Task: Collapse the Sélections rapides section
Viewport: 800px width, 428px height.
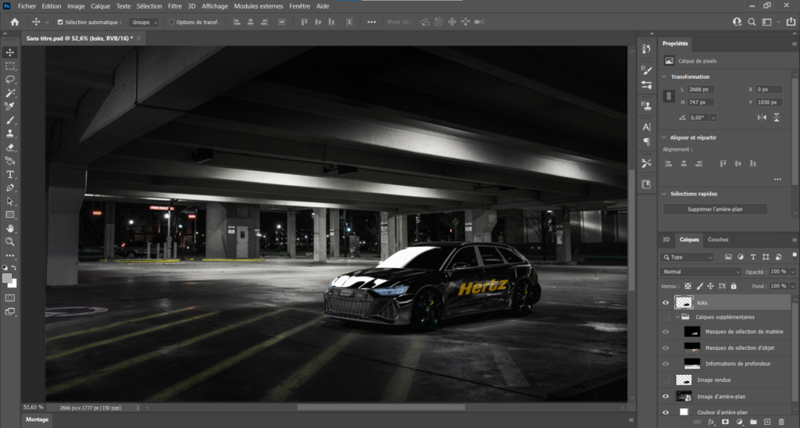Action: click(664, 194)
